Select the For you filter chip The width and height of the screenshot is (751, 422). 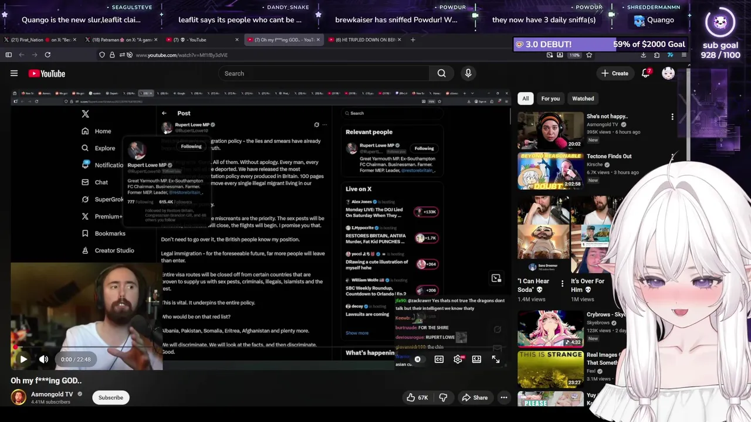[550, 98]
